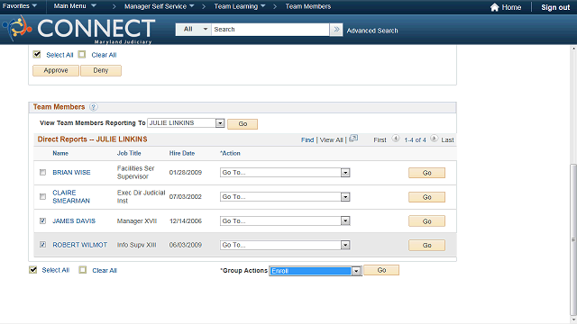Click the grid download icon beside View All
Viewport: 577px width, 324px height.
coord(353,139)
